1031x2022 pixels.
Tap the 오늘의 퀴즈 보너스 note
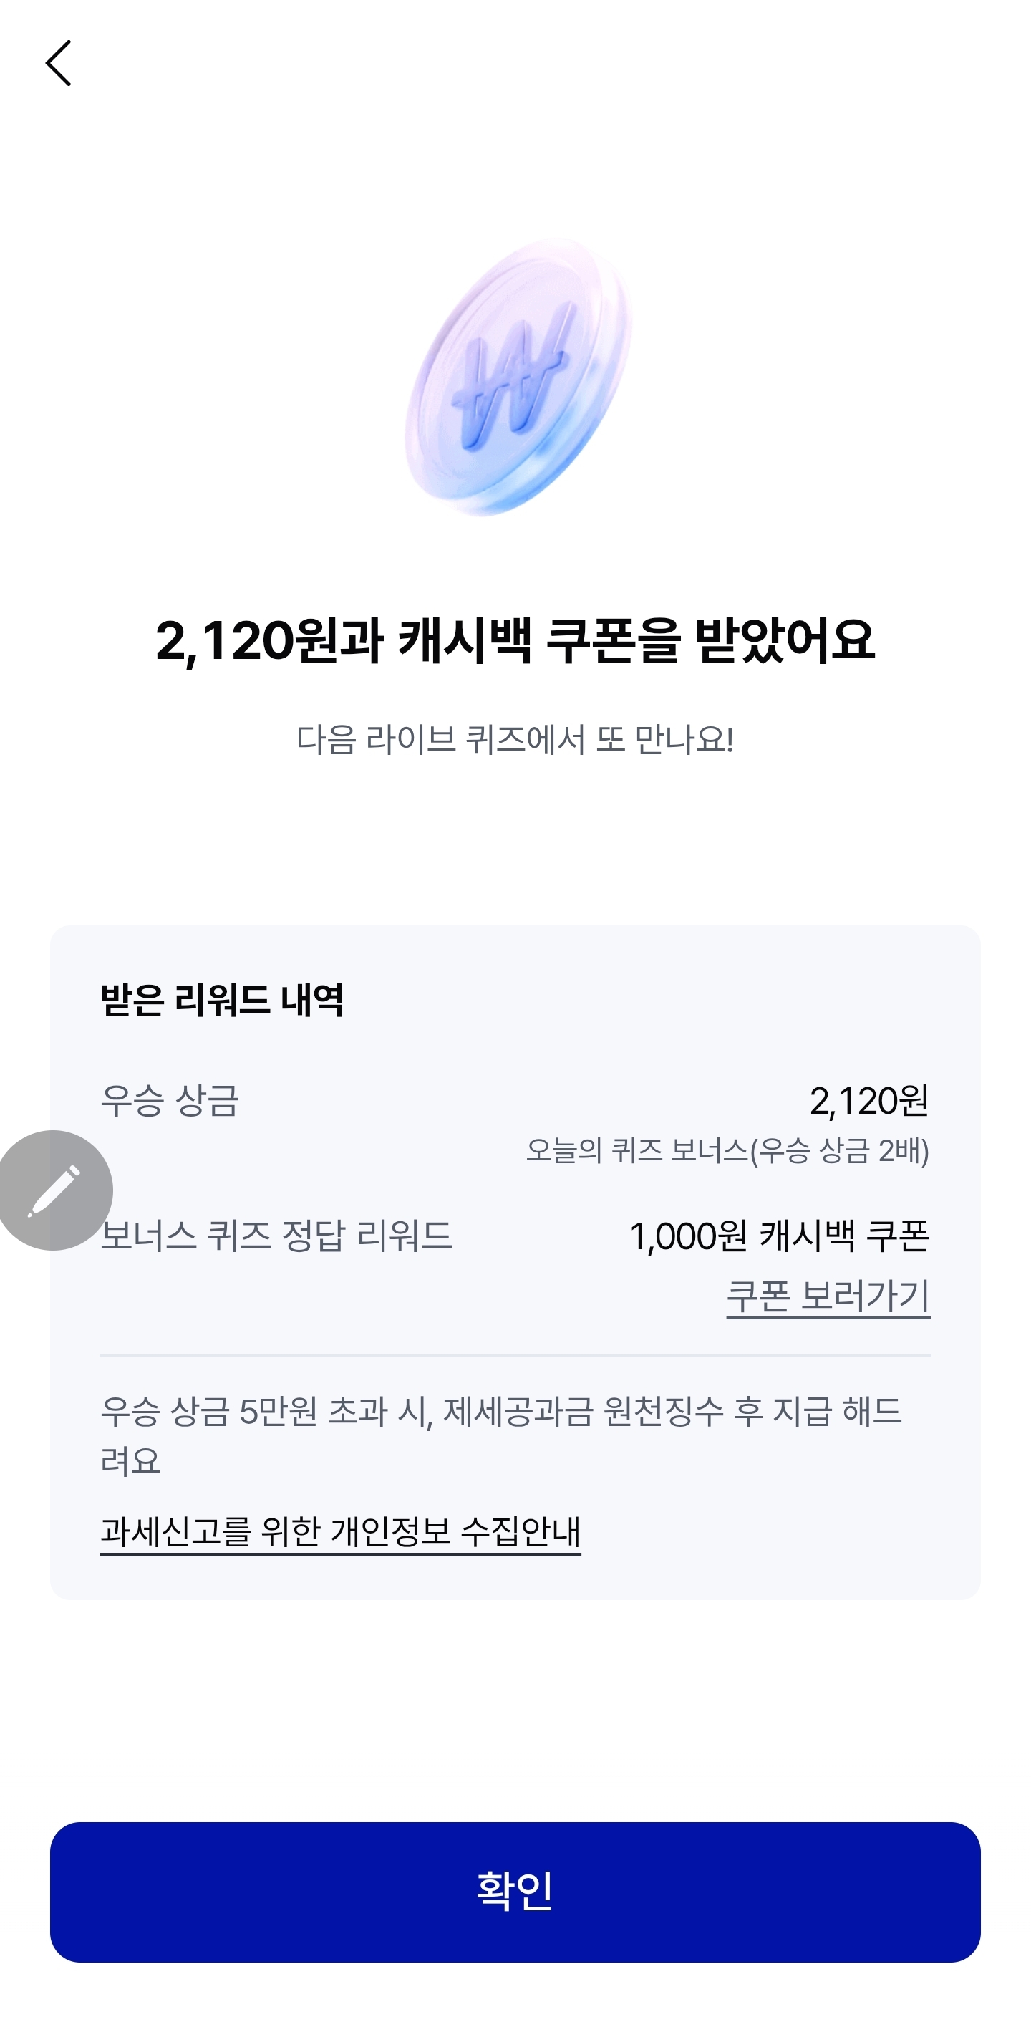727,1151
